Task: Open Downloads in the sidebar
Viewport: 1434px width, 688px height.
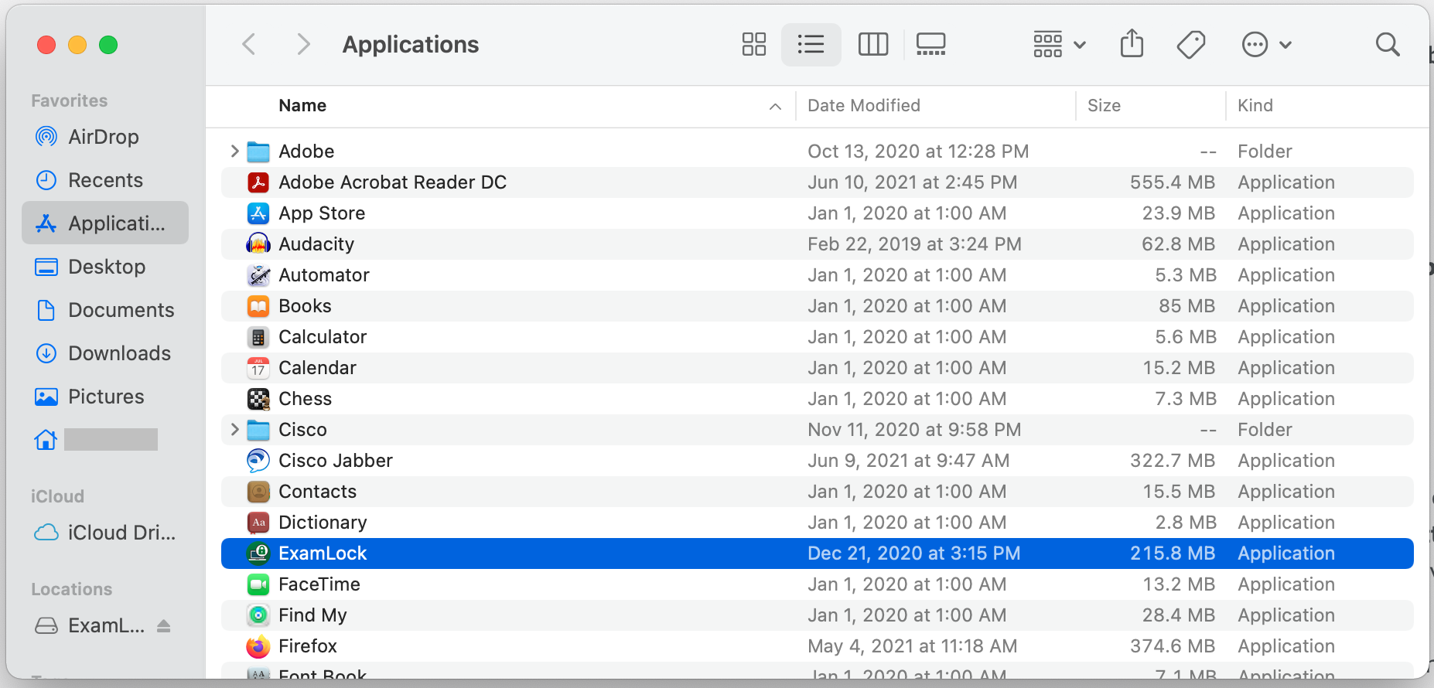Action: click(105, 353)
